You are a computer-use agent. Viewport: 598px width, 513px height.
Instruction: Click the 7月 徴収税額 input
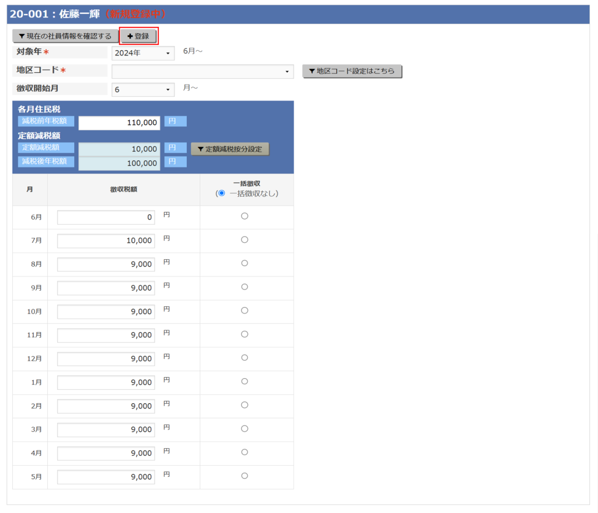click(x=106, y=241)
